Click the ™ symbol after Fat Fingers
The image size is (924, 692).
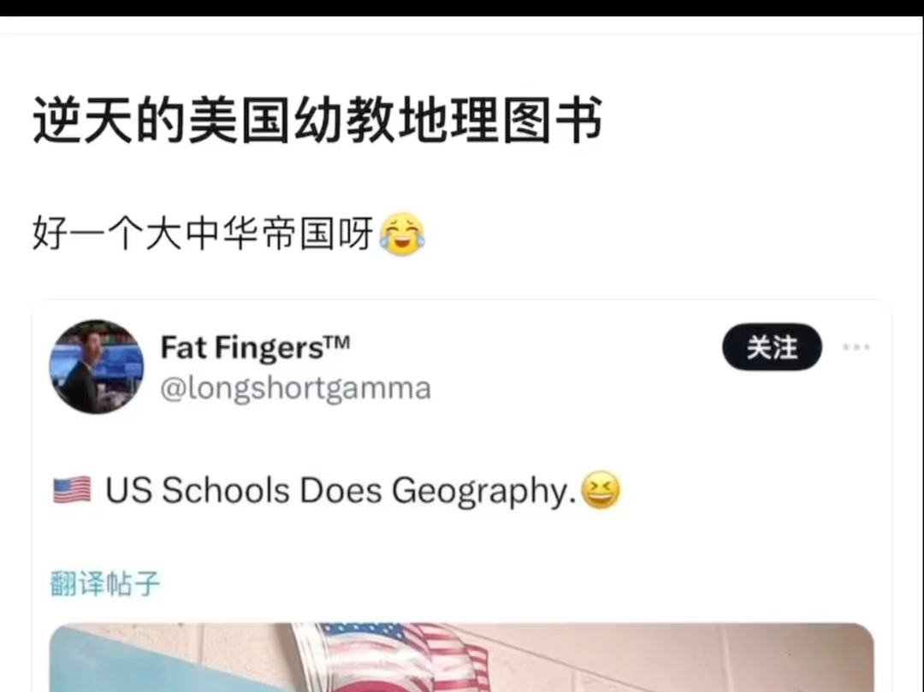[338, 341]
